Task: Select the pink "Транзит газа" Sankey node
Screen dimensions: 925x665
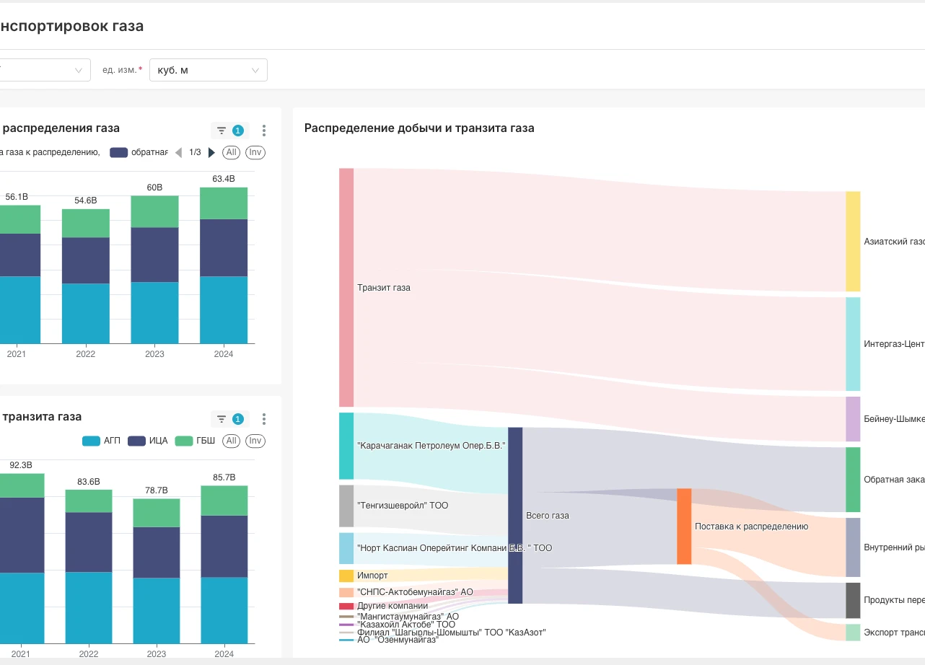Action: pos(346,287)
